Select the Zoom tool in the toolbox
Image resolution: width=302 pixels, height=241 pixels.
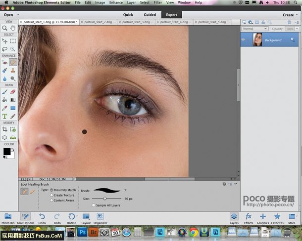tap(4, 29)
